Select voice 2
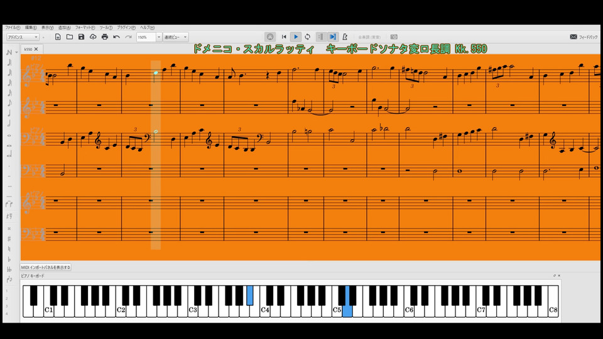Screen dimensions: 603x339 (6, 299)
